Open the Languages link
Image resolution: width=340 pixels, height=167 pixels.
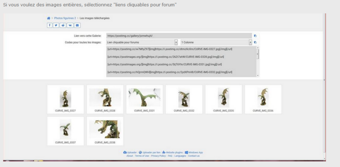pos(180,156)
